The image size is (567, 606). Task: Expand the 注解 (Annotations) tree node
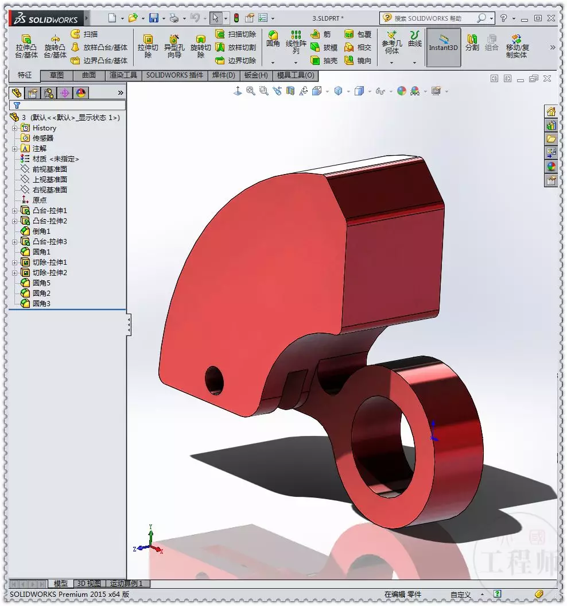pyautogui.click(x=15, y=148)
